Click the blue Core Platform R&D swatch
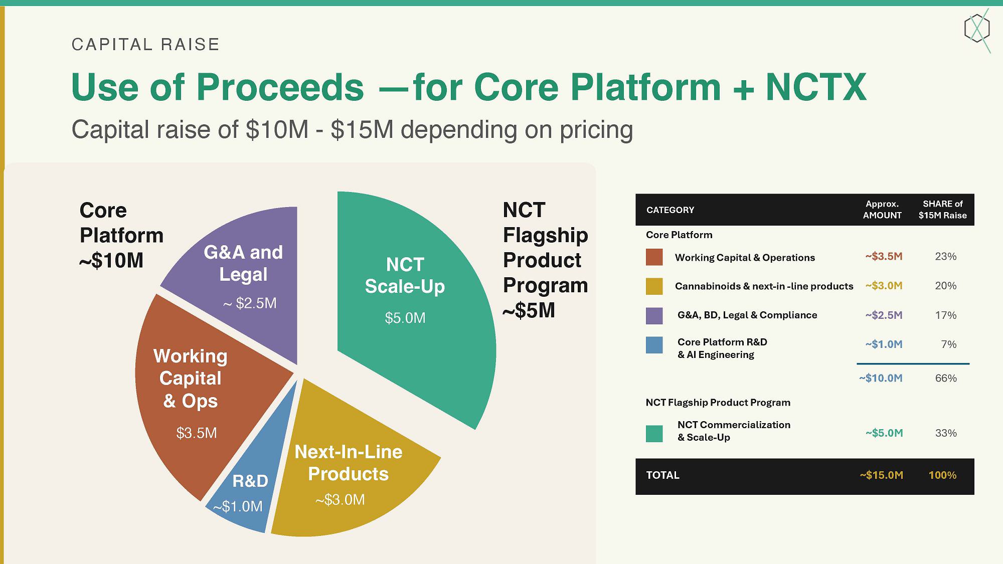Viewport: 1003px width, 564px height. 654,345
